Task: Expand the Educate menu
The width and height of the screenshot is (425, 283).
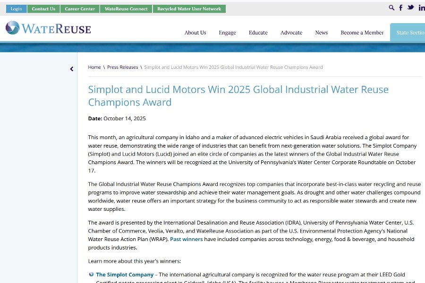Action: point(258,33)
